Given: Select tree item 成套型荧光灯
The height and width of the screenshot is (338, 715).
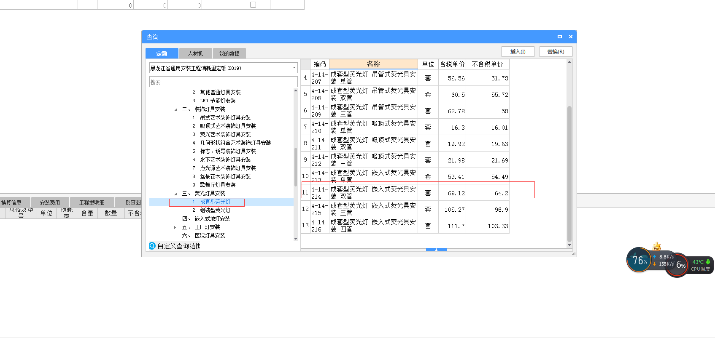Looking at the screenshot, I should (x=215, y=202).
